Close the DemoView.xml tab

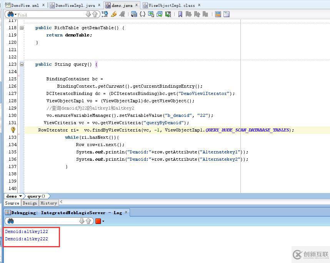pos(43,5)
